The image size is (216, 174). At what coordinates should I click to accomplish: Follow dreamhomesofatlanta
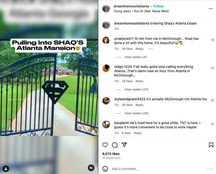pos(158,6)
